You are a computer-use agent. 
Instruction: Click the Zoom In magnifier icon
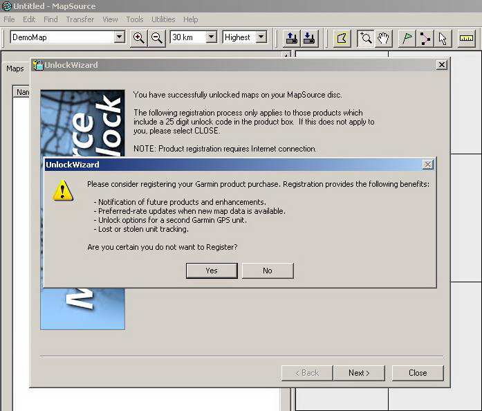(138, 38)
